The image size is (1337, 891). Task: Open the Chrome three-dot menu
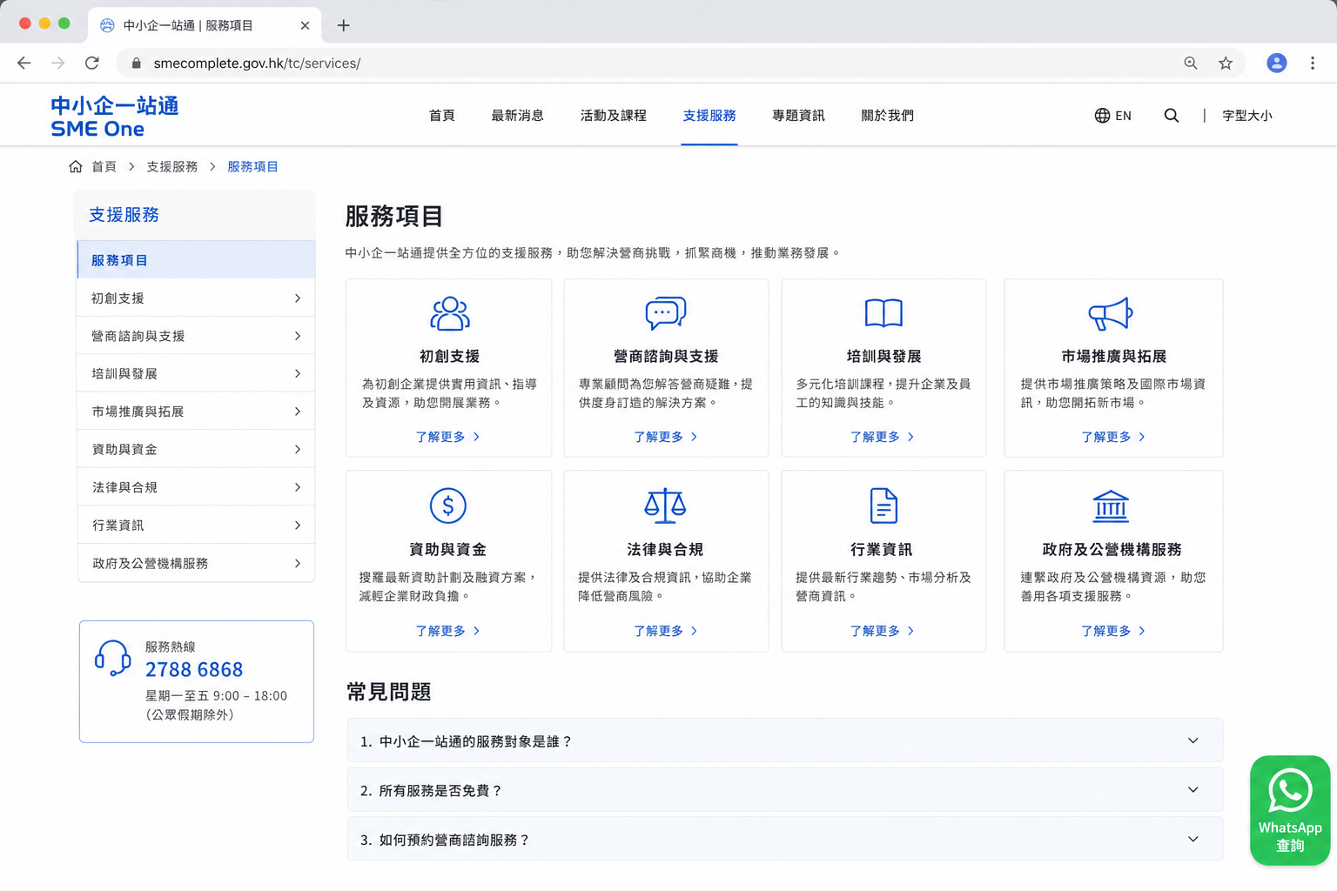[x=1313, y=63]
